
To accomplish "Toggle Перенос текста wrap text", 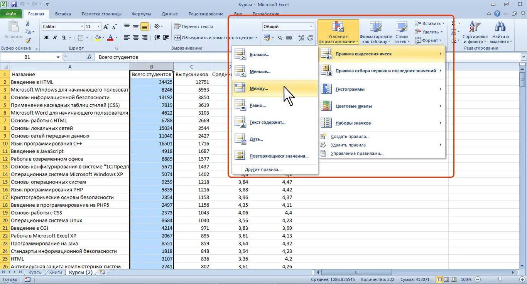I will tap(194, 27).
